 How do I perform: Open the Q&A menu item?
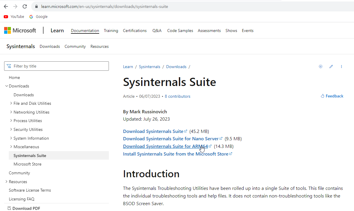click(157, 31)
